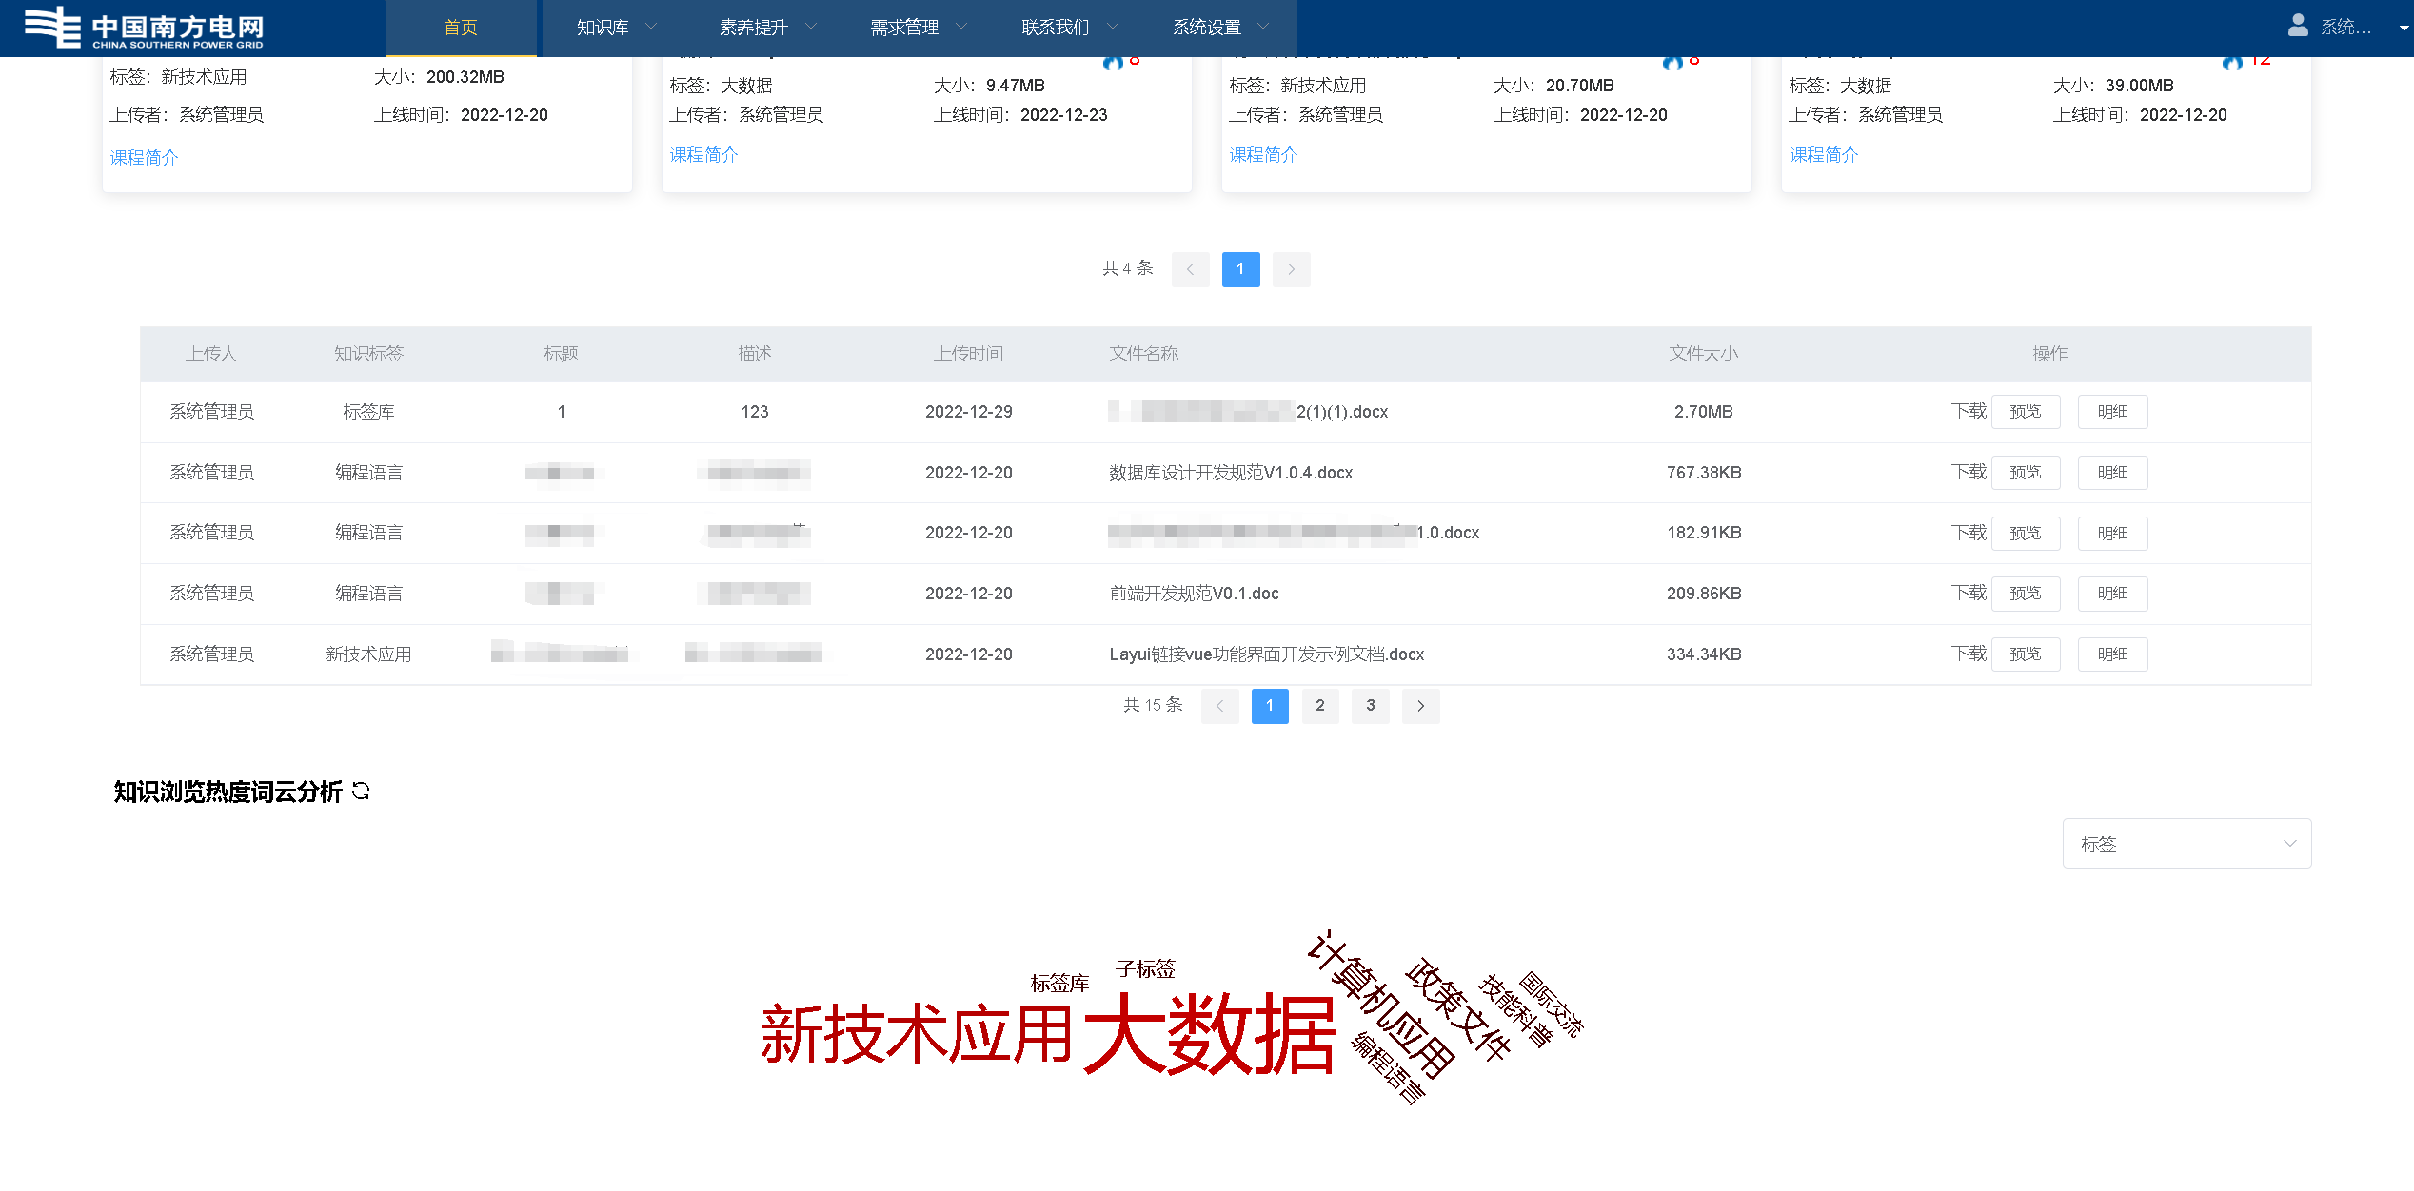The height and width of the screenshot is (1191, 2414).
Task: Expand the 系统设置 menu
Action: click(x=1220, y=28)
